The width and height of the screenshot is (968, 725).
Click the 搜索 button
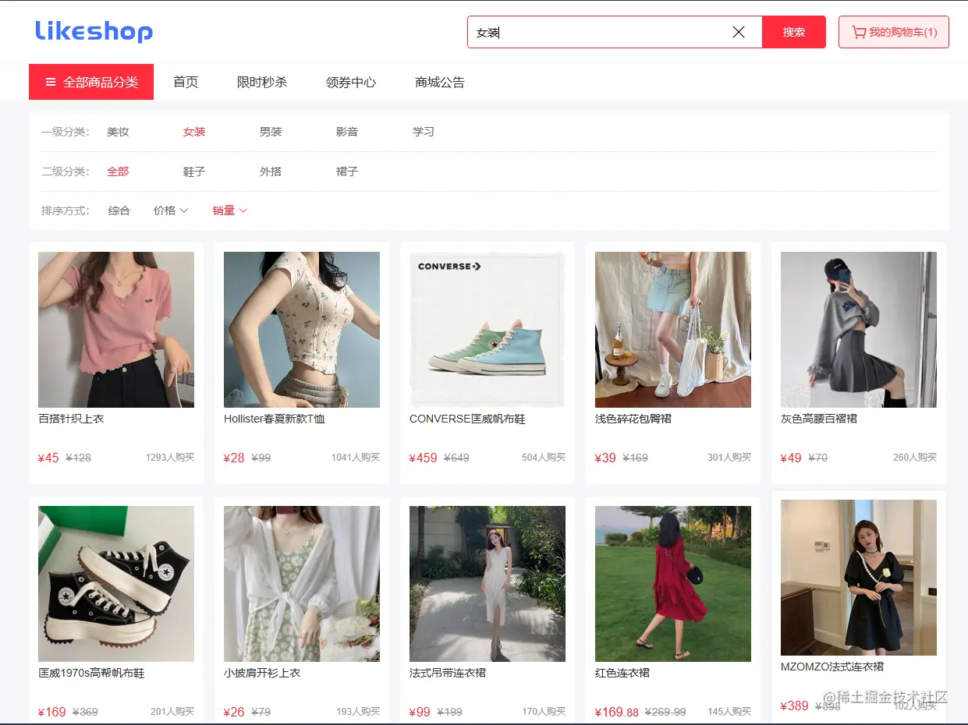point(794,32)
